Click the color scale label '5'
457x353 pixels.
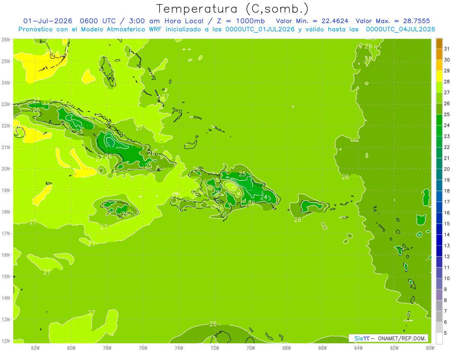pyautogui.click(x=446, y=333)
